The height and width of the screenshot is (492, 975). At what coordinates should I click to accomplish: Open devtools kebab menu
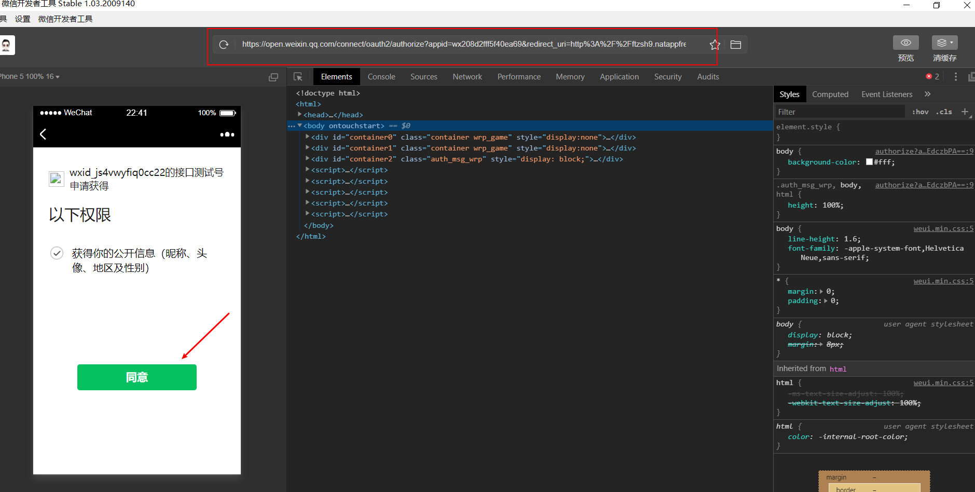[956, 77]
